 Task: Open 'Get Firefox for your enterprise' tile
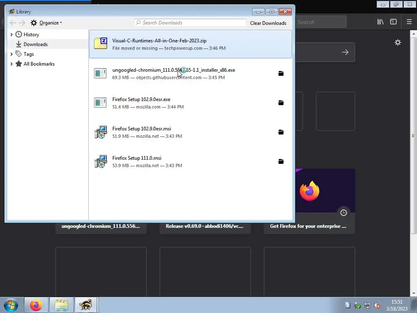pos(309,201)
